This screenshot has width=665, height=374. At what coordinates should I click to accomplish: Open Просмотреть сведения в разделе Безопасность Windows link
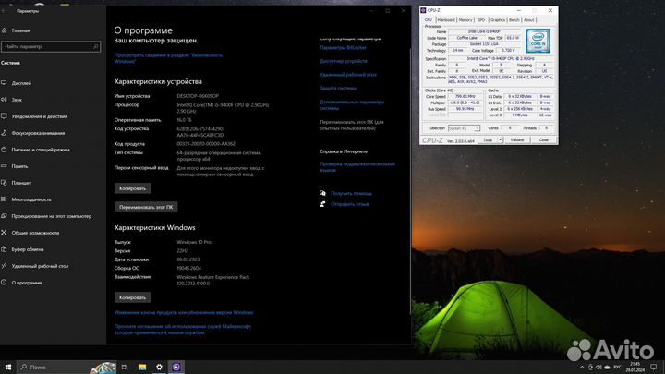point(168,58)
